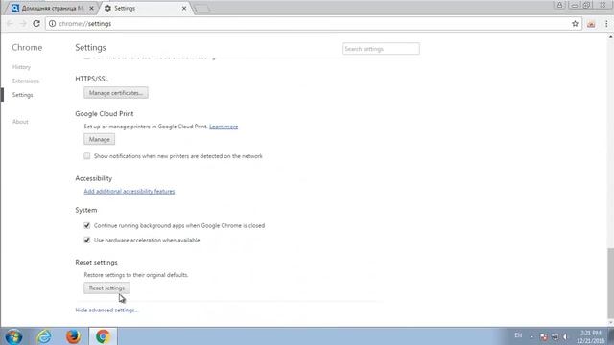The height and width of the screenshot is (345, 614).
Task: Click the red flag tray icon
Action: click(x=544, y=336)
